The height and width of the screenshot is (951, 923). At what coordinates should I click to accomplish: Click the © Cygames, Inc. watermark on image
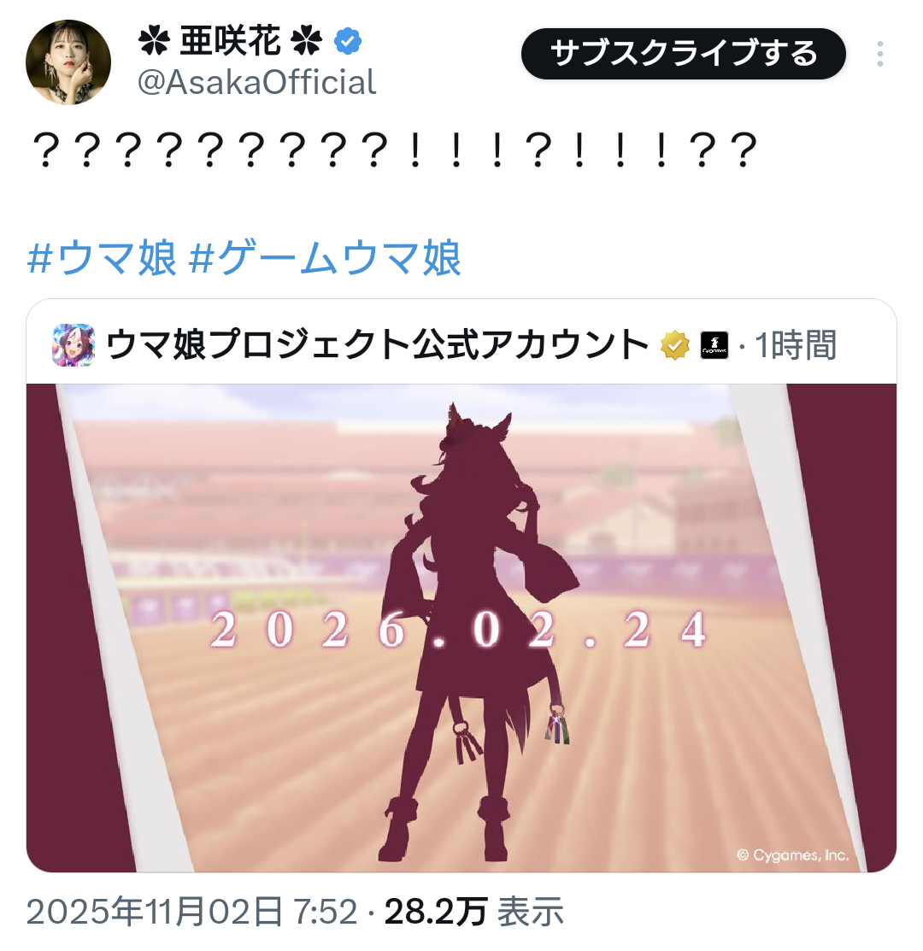pos(792,855)
